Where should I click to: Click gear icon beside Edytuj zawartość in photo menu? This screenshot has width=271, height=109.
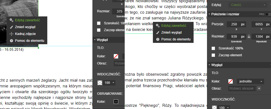(x=11, y=20)
